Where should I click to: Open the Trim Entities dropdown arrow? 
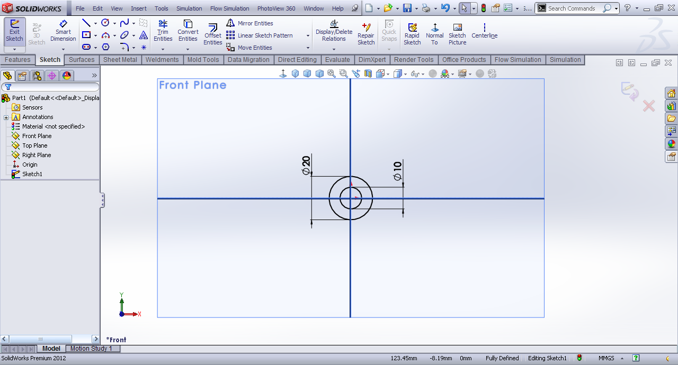pos(163,50)
